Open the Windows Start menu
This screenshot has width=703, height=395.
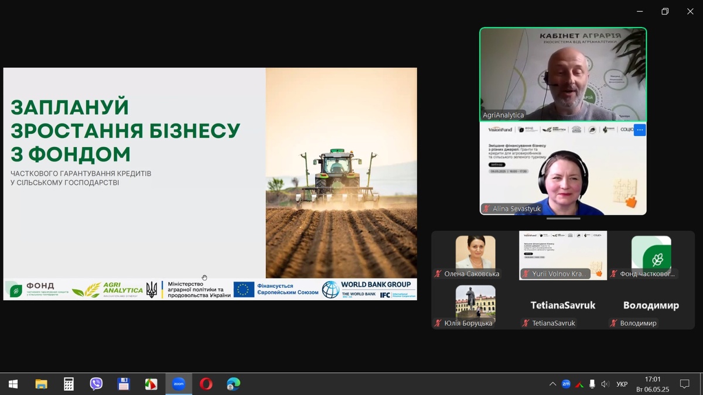tap(13, 384)
